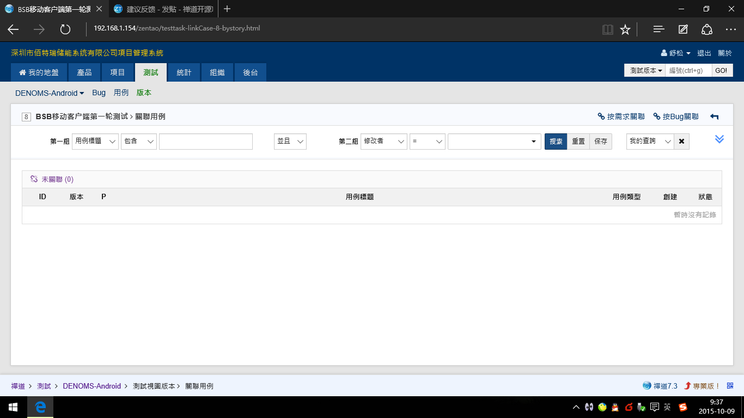Open the Action Center notification icon
744x418 pixels.
[655, 407]
